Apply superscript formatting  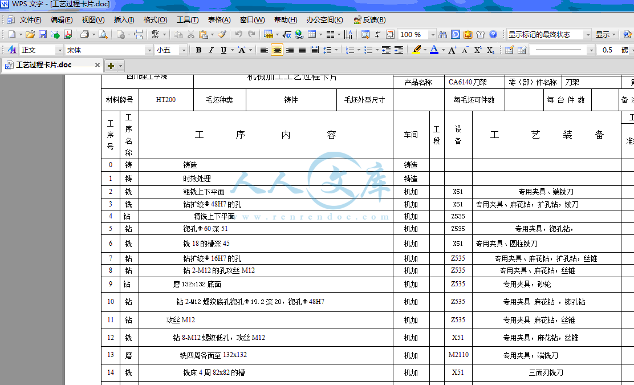(x=478, y=50)
